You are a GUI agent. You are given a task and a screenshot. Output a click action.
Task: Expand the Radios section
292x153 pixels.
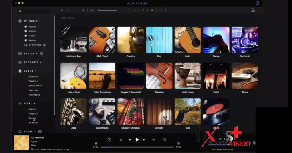[37, 53]
